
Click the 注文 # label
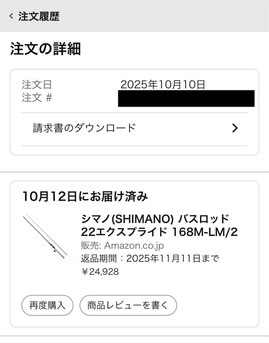35,98
